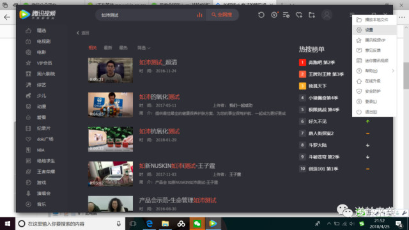The width and height of the screenshot is (409, 230).
Task: Click the 音乐 music icon in sidebar
Action: (x=28, y=204)
